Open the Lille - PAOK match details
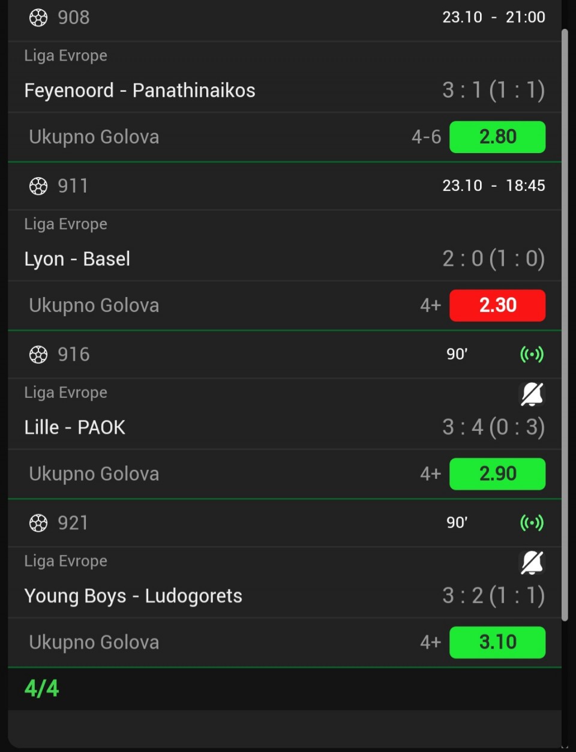The image size is (576, 752). pyautogui.click(x=75, y=428)
